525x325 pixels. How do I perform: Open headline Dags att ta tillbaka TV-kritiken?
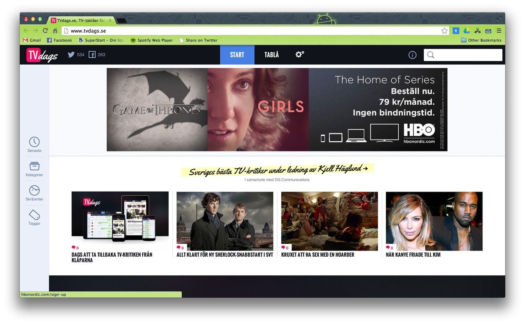(x=112, y=257)
